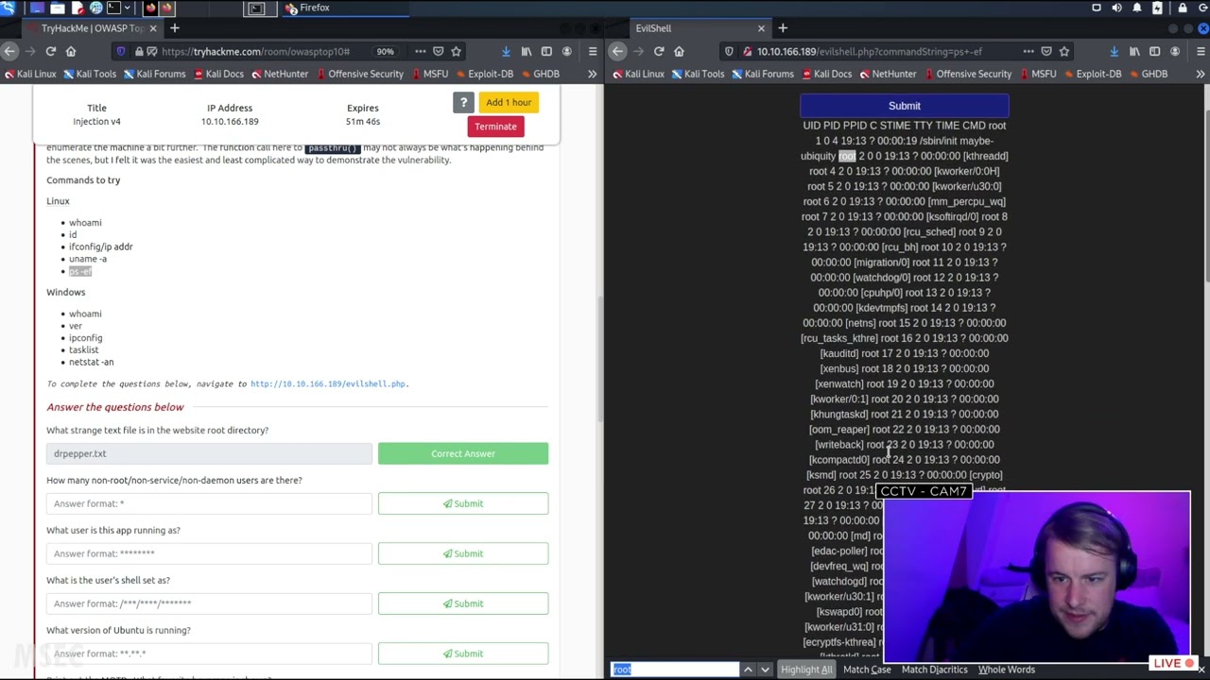Toggle Match Case in find bar
Screen dimensions: 1210x680
(x=867, y=670)
